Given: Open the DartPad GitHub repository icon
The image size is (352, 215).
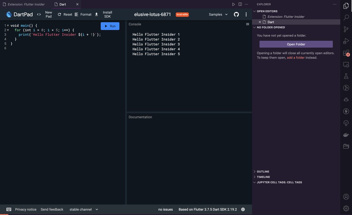Looking at the screenshot, I should pos(236,14).
